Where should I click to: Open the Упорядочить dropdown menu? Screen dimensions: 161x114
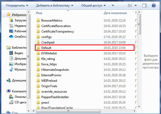click(17, 5)
